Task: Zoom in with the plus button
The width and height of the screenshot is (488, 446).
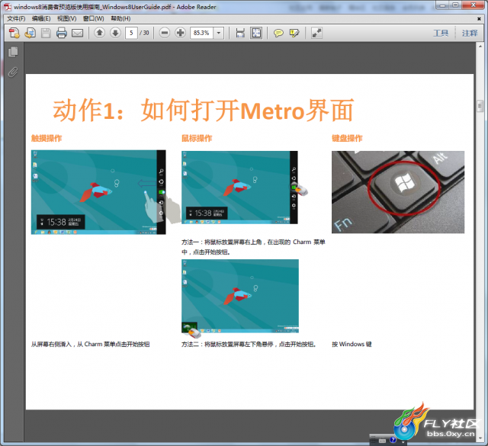Action: [180, 33]
